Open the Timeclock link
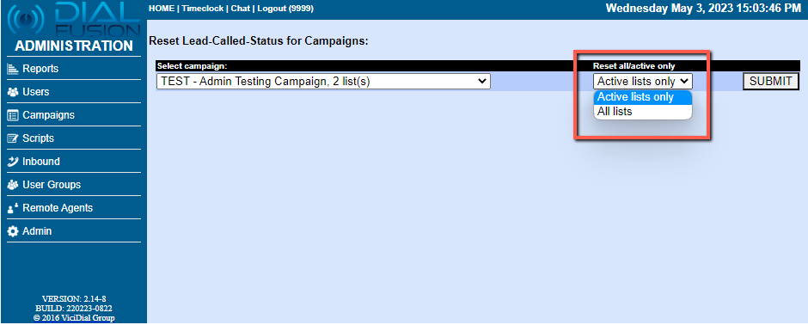Screen dimensions: 808x325 click(x=203, y=9)
